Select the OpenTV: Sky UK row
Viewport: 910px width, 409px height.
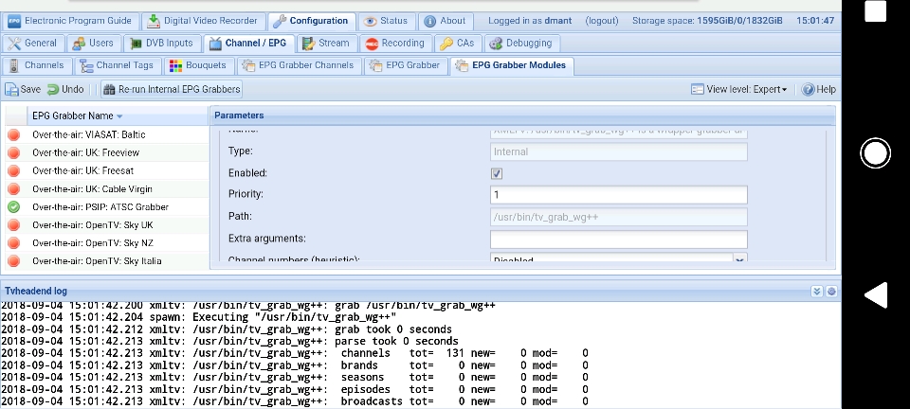point(107,224)
